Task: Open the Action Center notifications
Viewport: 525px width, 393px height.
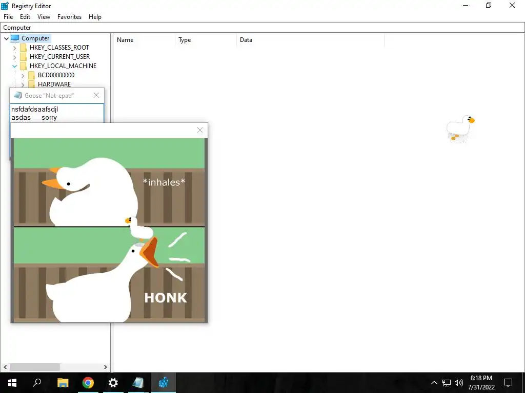Action: coord(508,383)
